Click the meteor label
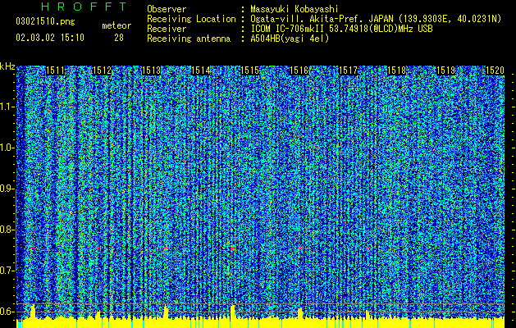The height and width of the screenshot is (328, 516). (x=116, y=25)
